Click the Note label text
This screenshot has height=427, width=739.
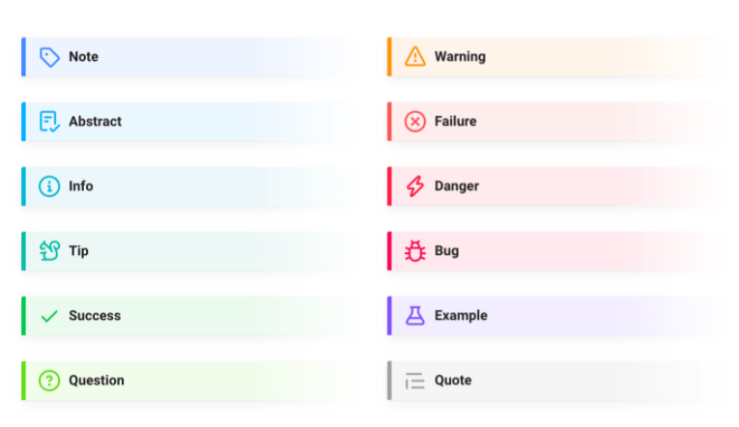coord(83,57)
